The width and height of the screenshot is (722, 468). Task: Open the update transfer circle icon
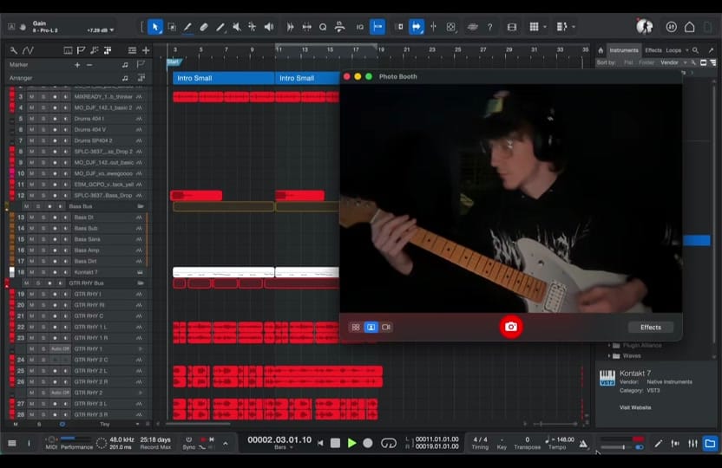click(x=672, y=27)
